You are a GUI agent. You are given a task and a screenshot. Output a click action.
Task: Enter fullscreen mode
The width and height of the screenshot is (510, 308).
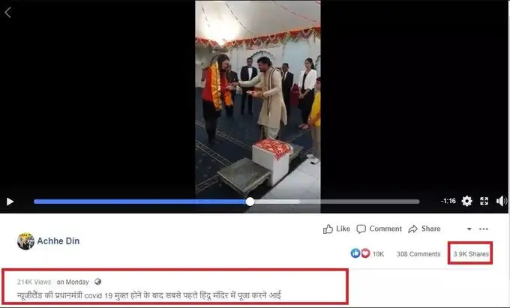point(484,201)
